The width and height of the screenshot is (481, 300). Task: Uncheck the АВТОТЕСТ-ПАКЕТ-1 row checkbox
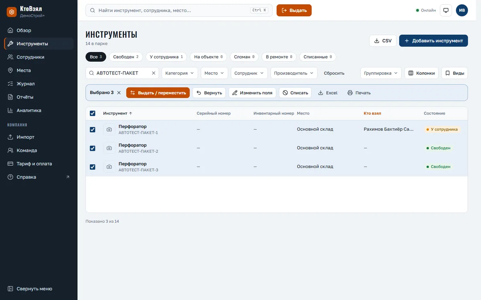(93, 130)
